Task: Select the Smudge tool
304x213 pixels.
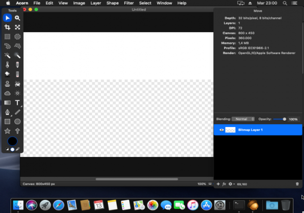Action: (x=17, y=84)
